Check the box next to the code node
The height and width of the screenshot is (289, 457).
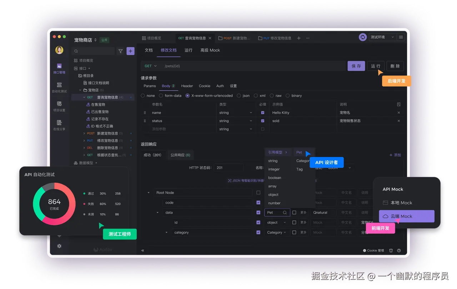tap(258, 202)
